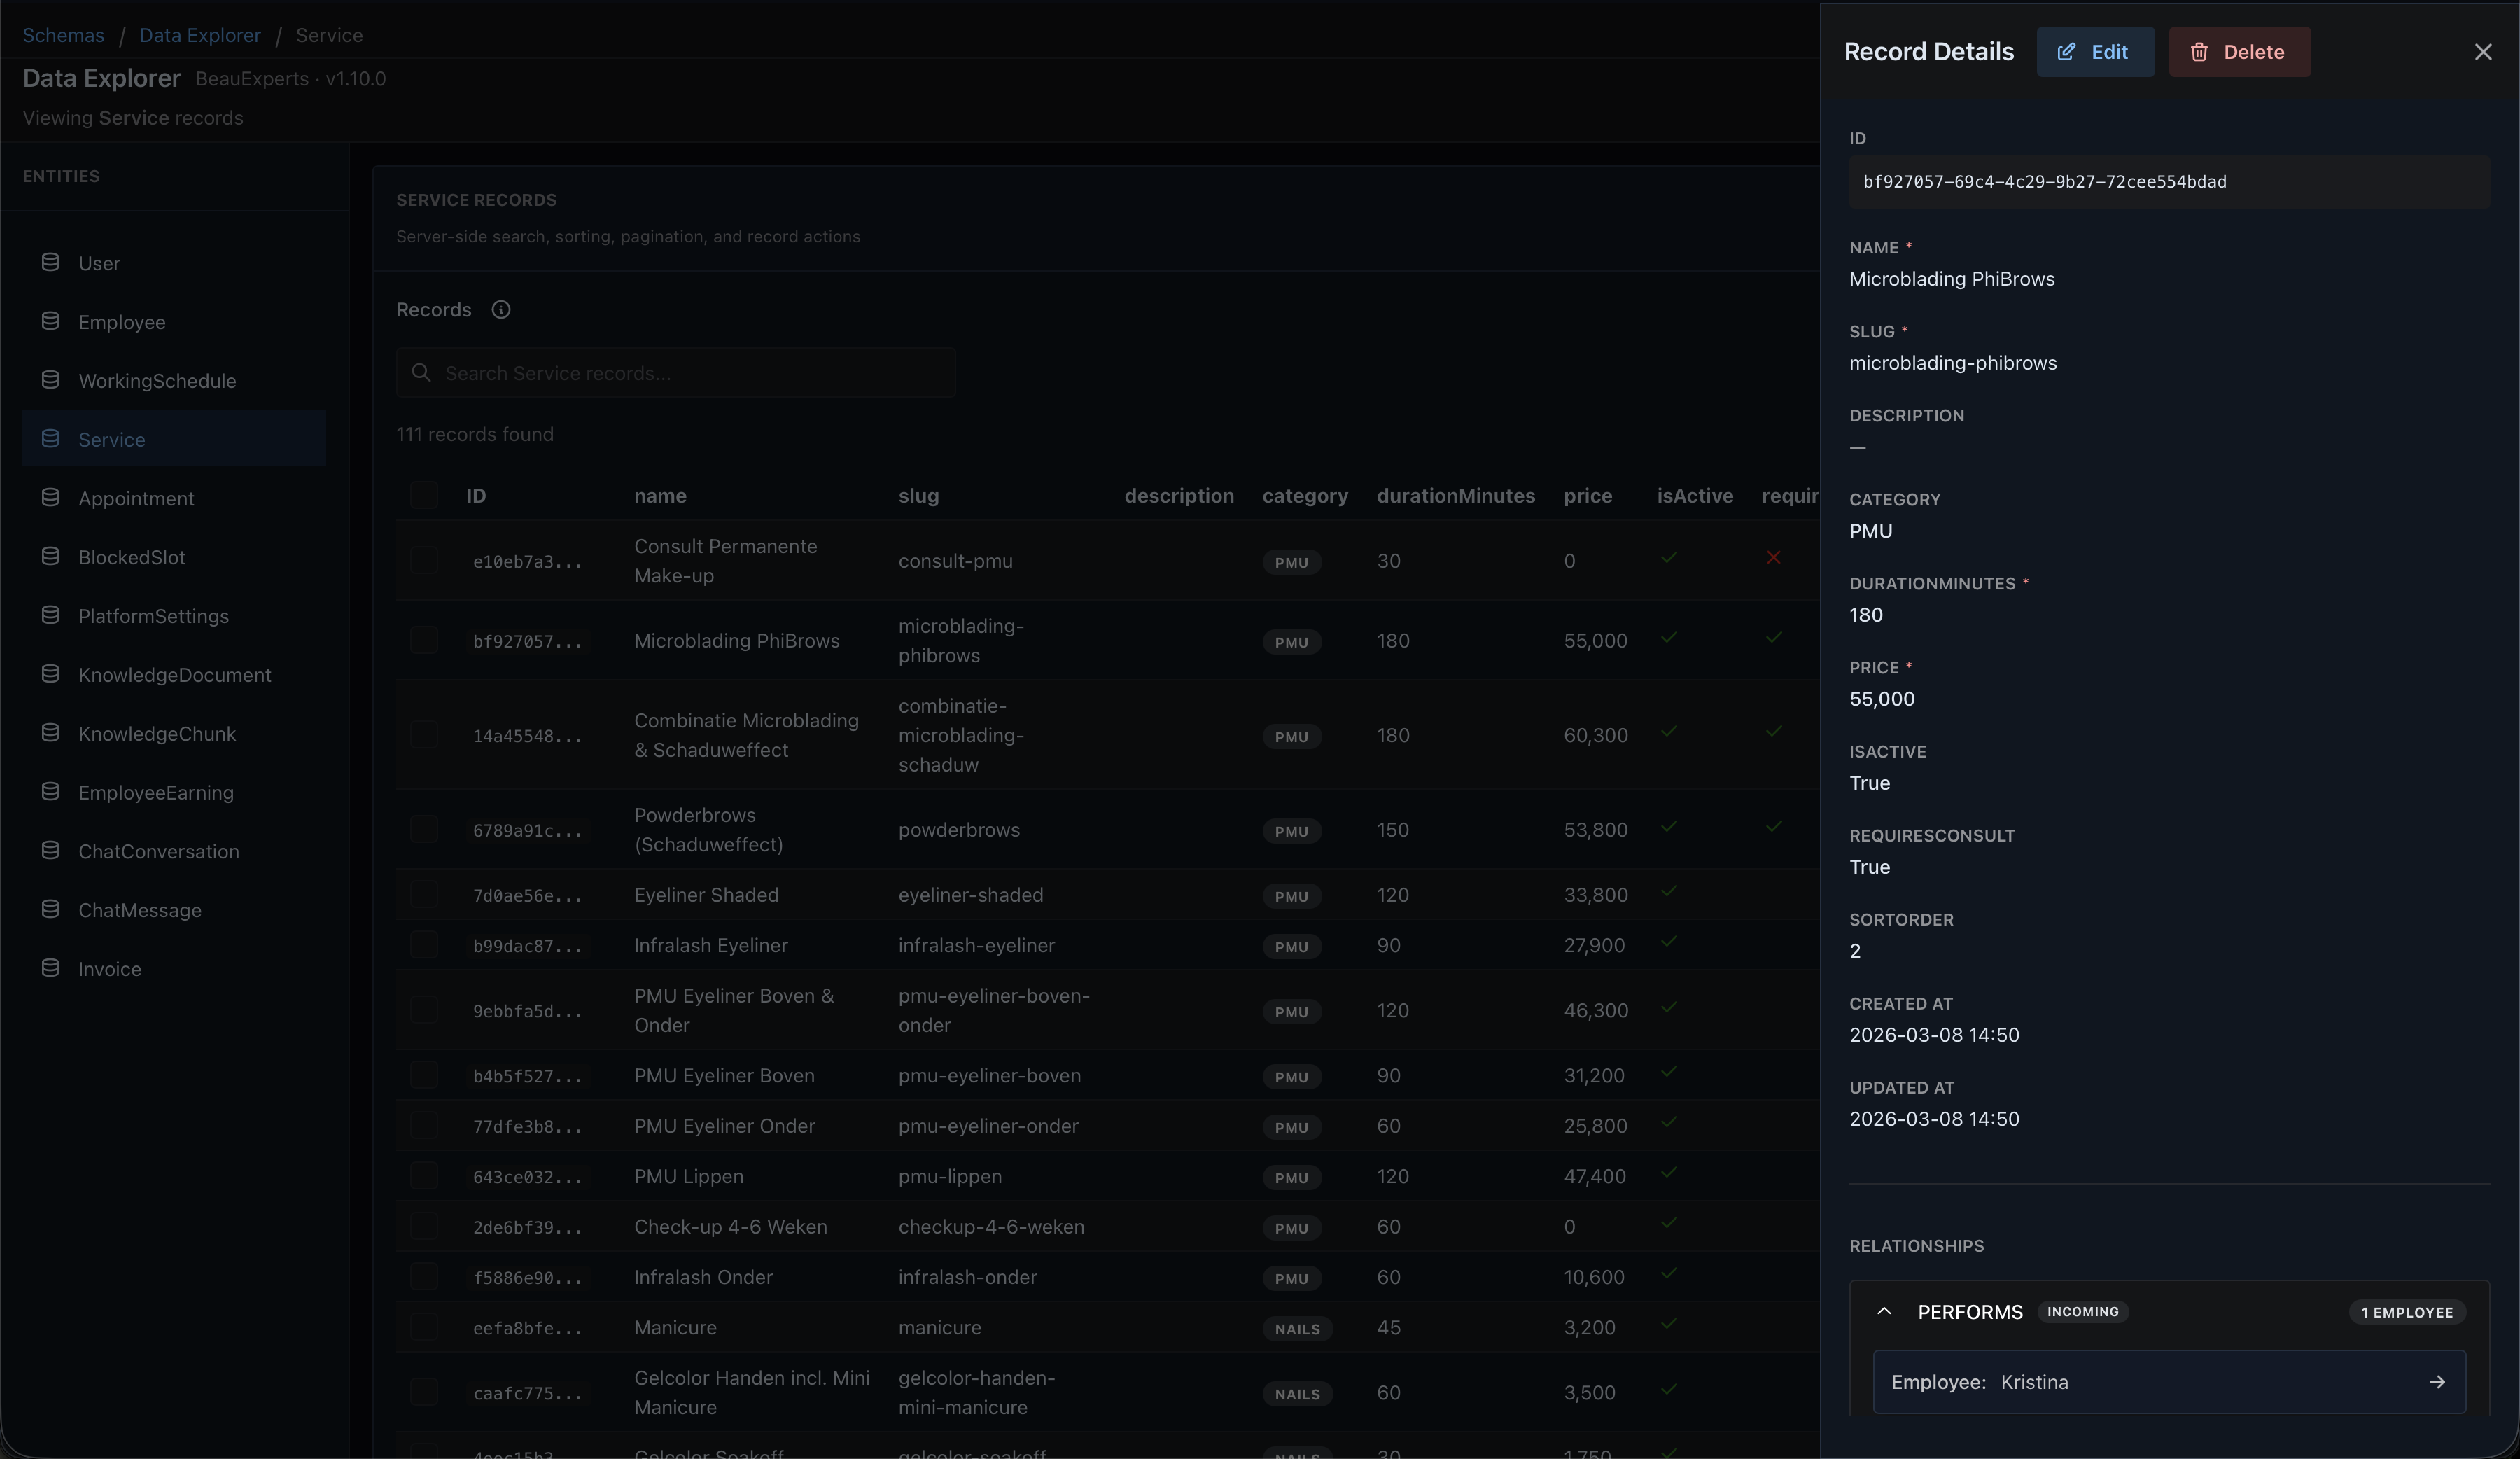The image size is (2520, 1459).
Task: Open the User entity
Action: click(x=174, y=263)
